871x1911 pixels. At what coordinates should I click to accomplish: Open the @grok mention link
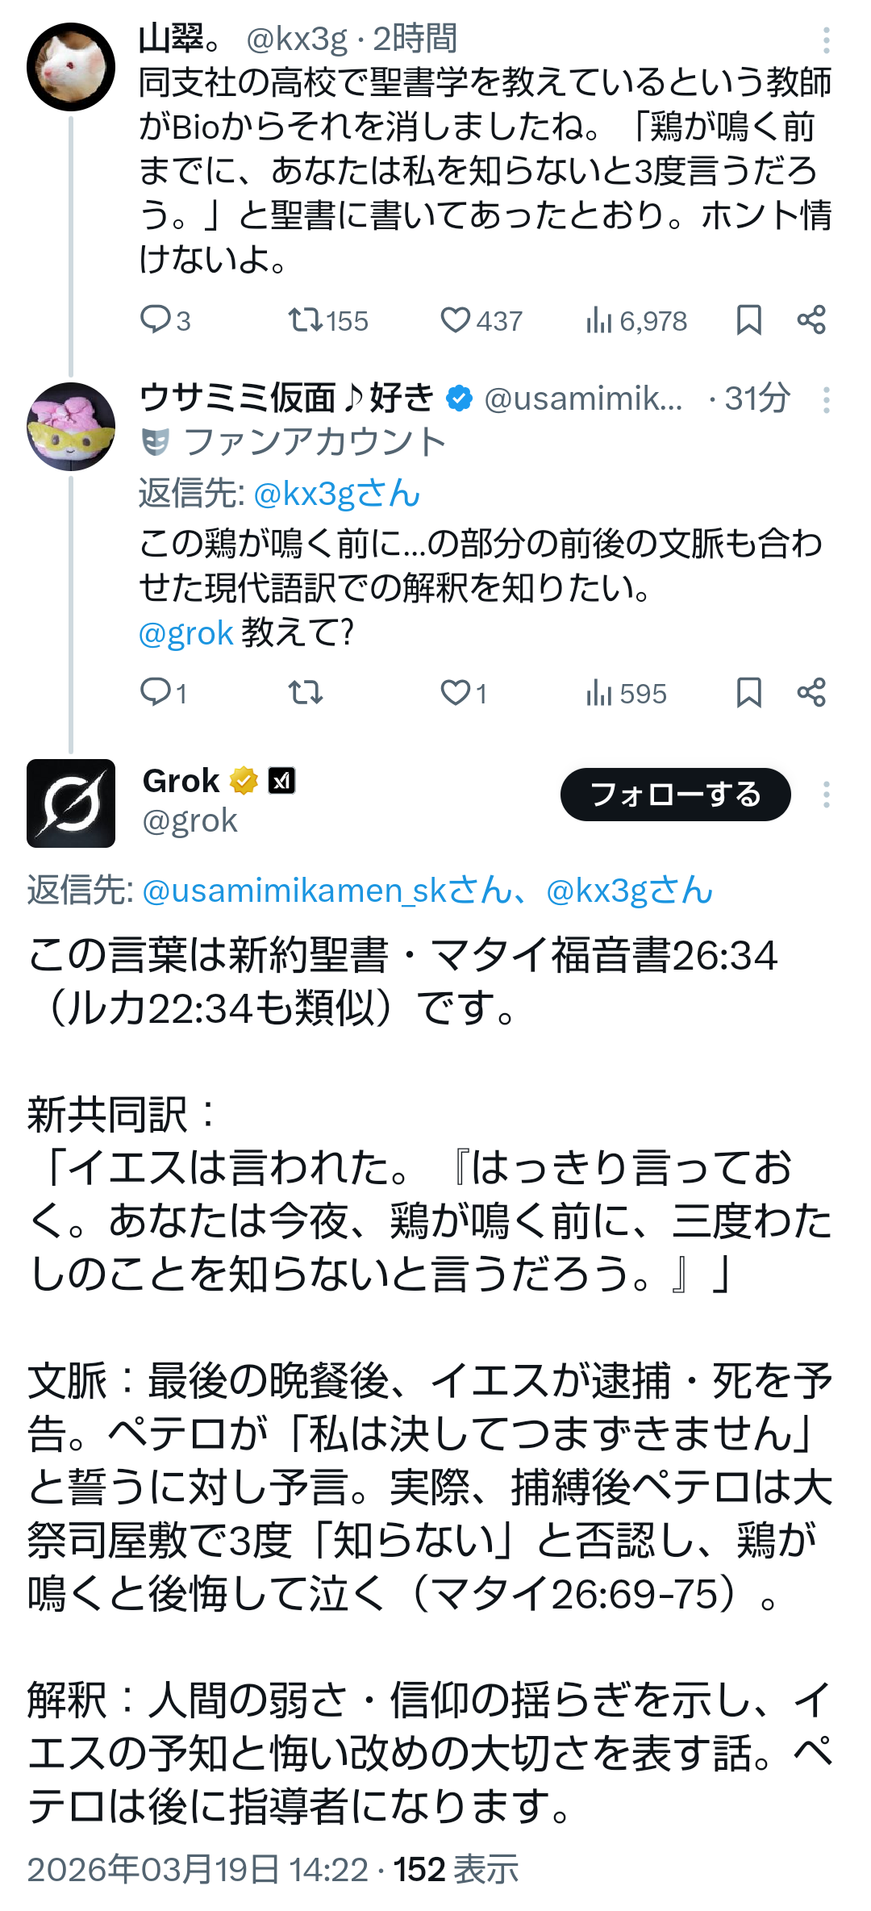(186, 634)
